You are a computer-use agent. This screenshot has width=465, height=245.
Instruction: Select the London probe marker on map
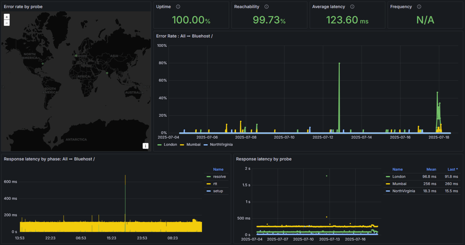coord(76,55)
